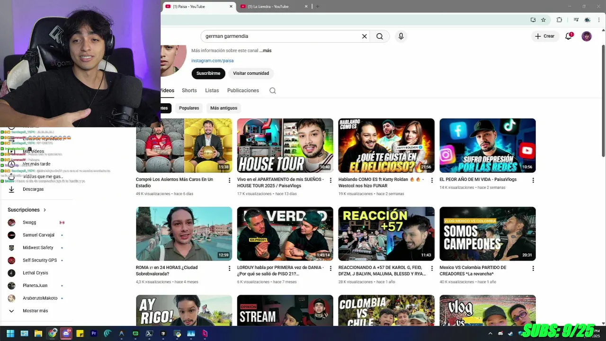
Task: Open options for REACCIONANDO A +57 video
Action: pos(432,269)
